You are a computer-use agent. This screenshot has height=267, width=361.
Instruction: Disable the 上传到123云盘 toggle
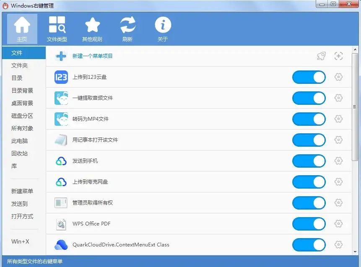click(x=309, y=77)
